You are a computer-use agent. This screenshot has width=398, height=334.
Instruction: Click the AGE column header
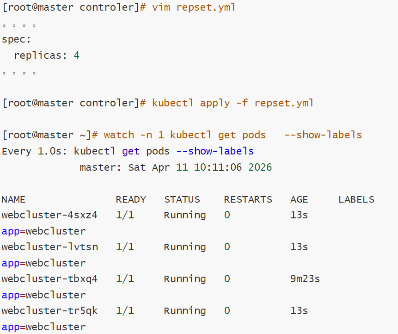point(299,199)
